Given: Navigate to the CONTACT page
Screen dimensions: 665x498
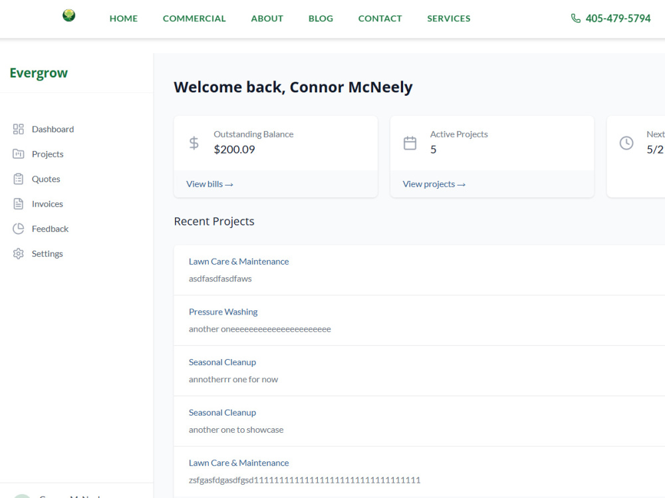Looking at the screenshot, I should coord(380,19).
